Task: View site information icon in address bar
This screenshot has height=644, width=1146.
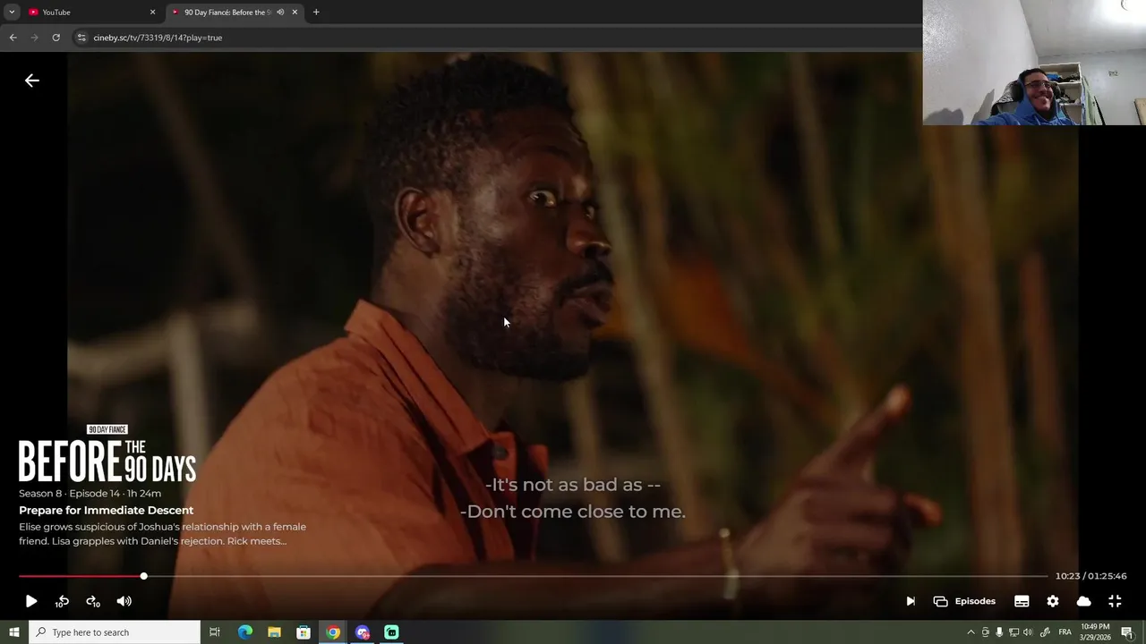Action: 81,38
